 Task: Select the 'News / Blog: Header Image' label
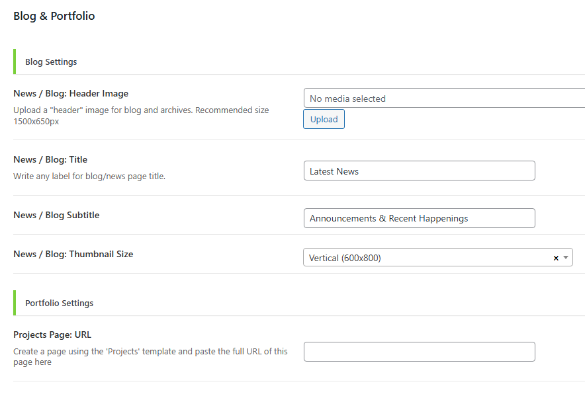pos(71,93)
